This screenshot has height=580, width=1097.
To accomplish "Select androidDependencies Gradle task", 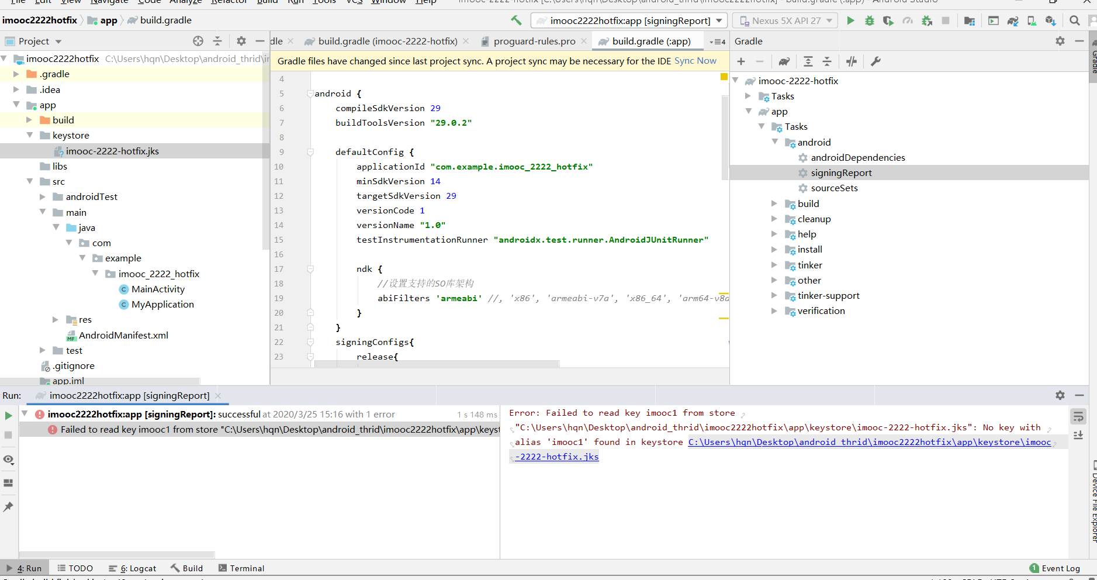I will tap(857, 157).
